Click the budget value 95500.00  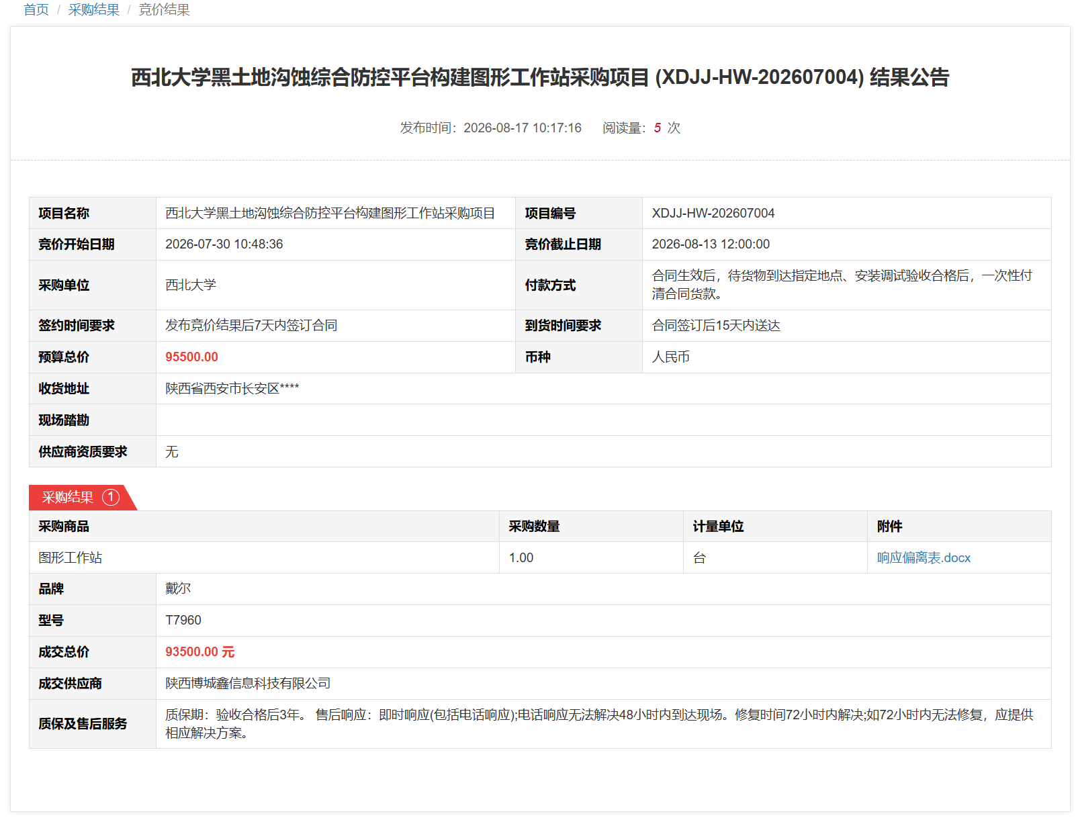point(192,357)
